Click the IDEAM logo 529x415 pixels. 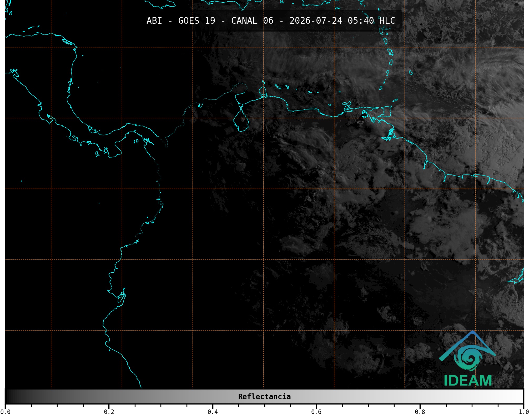coord(467,358)
